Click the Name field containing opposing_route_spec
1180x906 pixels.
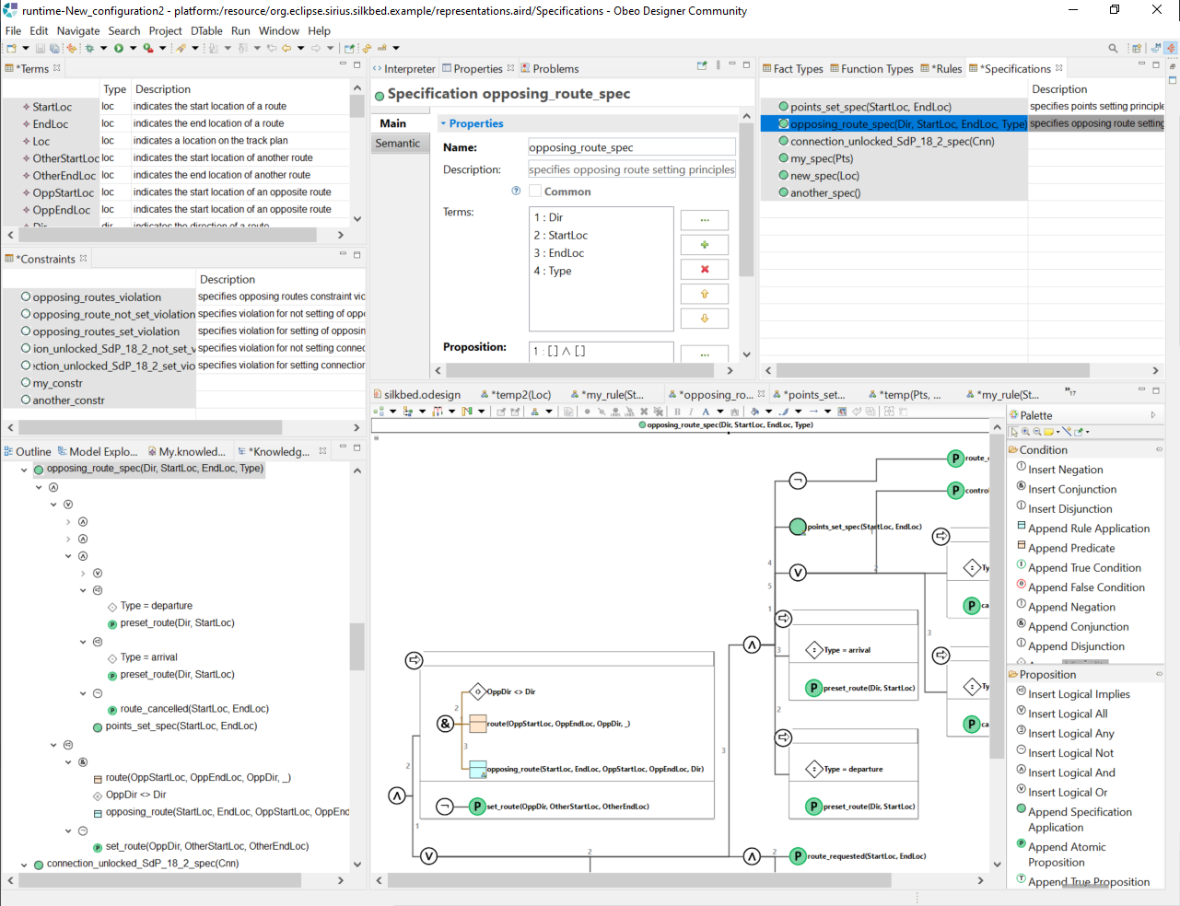(x=631, y=147)
